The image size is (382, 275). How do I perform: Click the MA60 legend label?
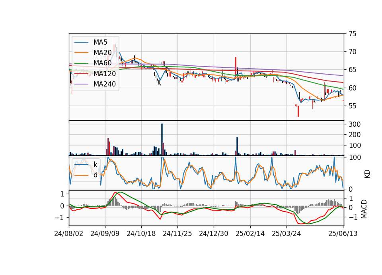[x=102, y=63]
